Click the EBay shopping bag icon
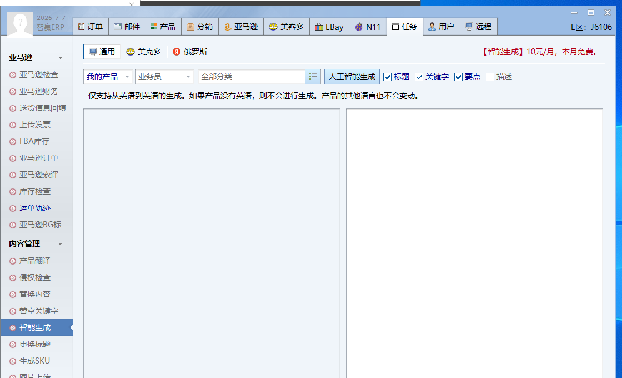This screenshot has height=378, width=622. coord(319,27)
